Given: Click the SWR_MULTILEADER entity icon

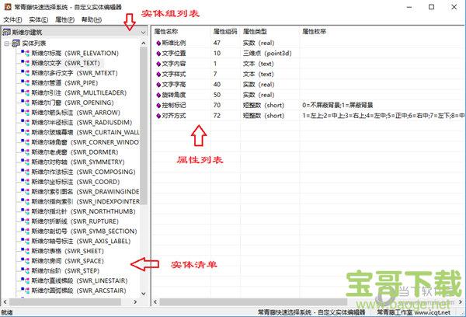Looking at the screenshot, I should tap(25, 92).
